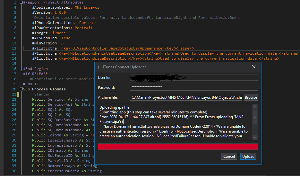Click the Archive file path field
300x176 pixels.
tap(186, 97)
